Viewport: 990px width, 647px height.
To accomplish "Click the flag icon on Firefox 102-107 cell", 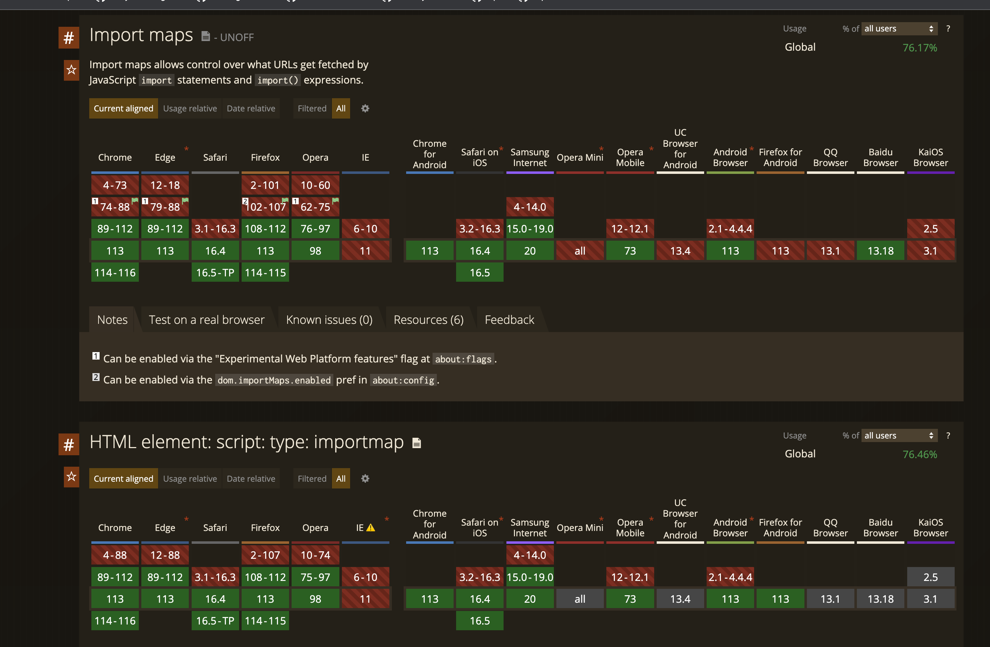I will pos(284,201).
